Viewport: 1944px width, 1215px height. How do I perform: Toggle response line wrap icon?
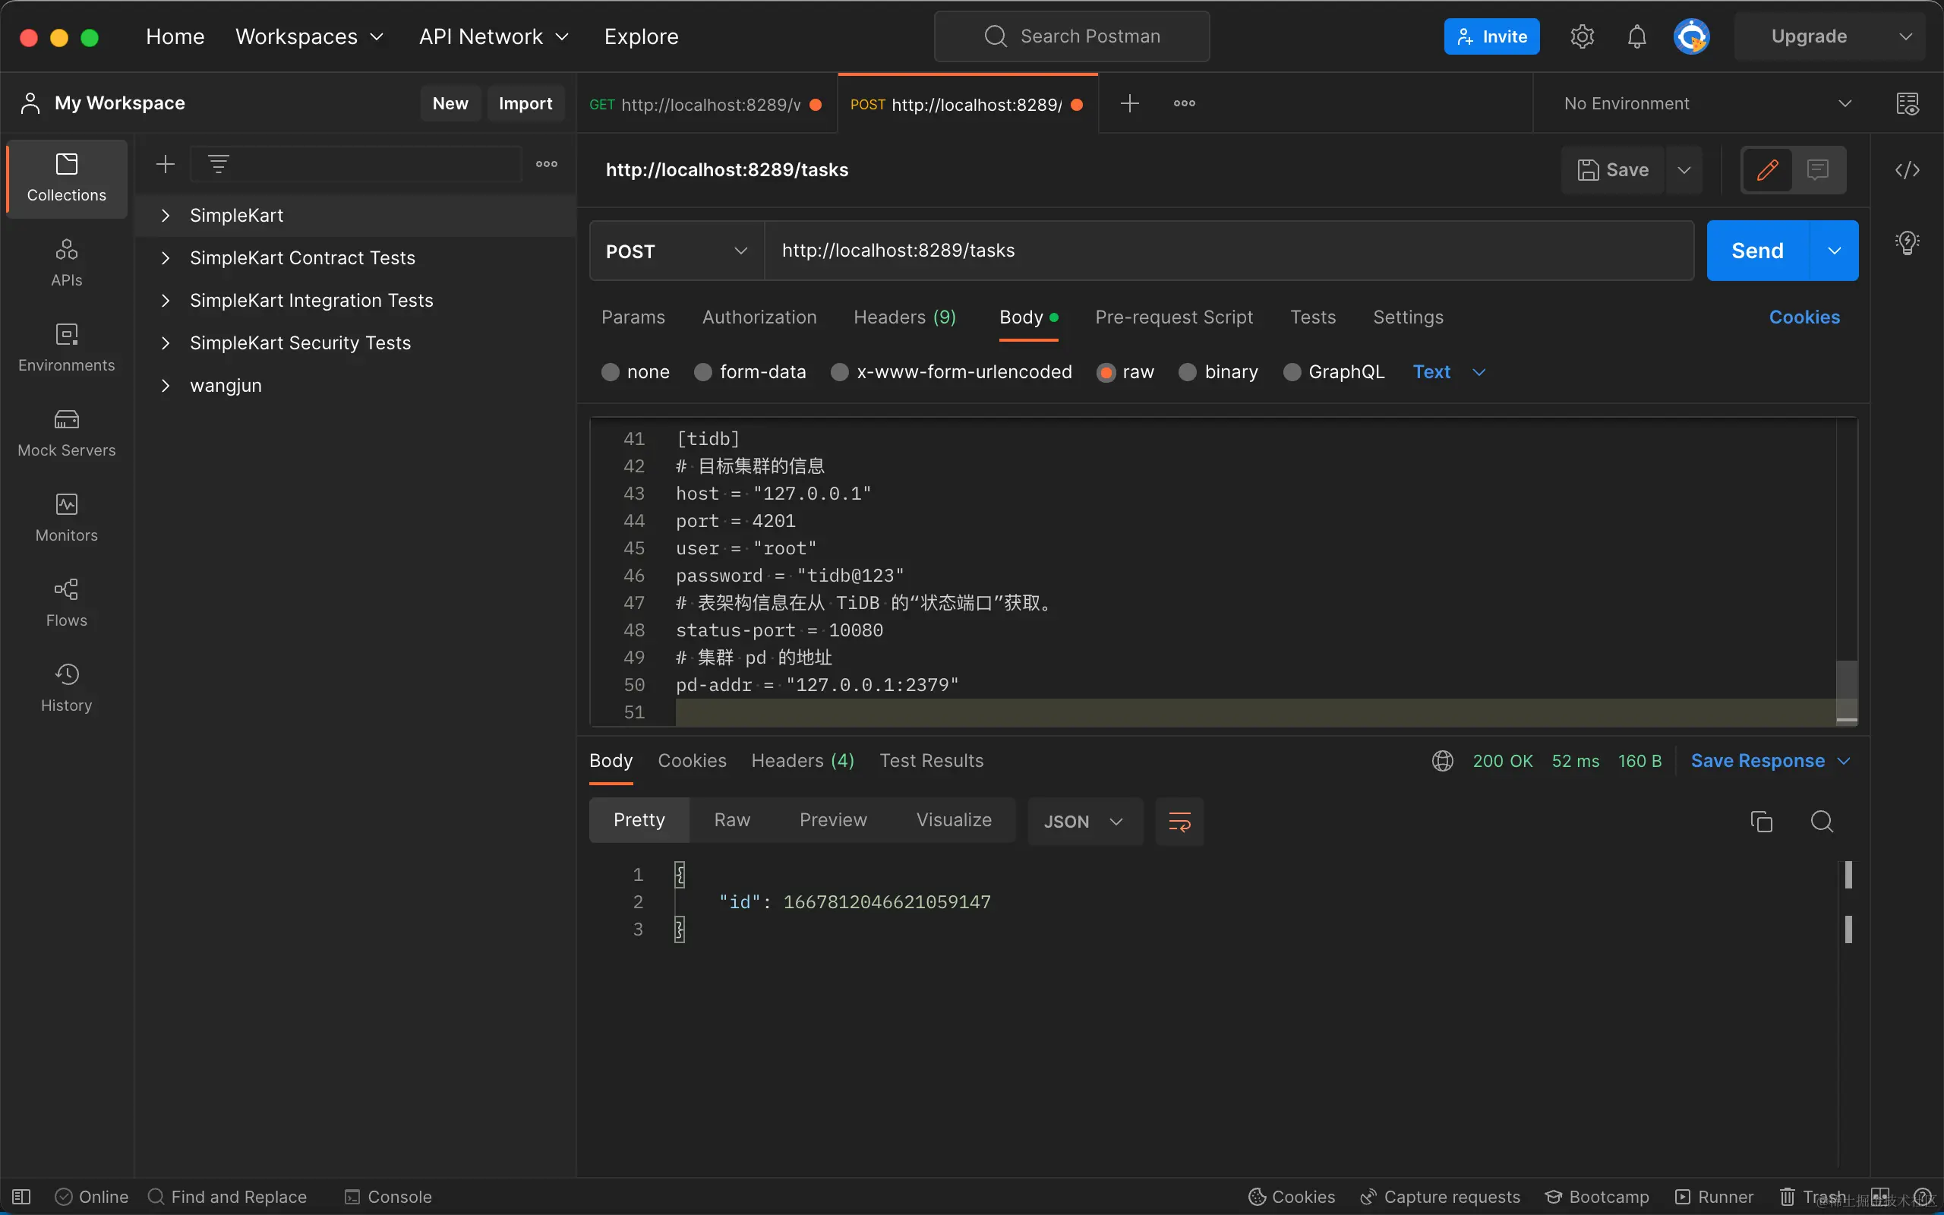tap(1179, 821)
